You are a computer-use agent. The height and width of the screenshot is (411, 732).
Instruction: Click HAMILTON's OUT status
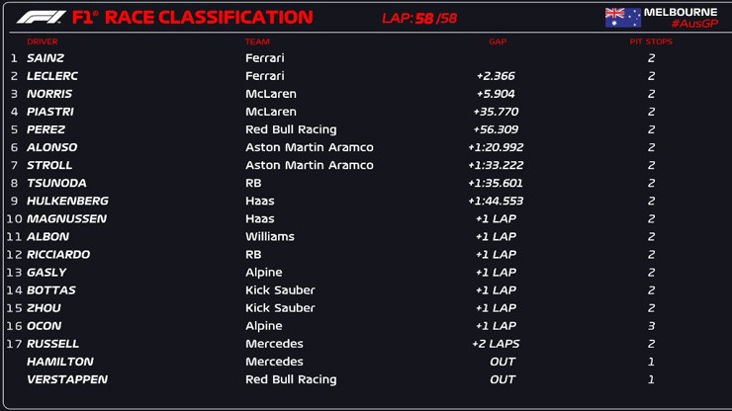(x=503, y=362)
